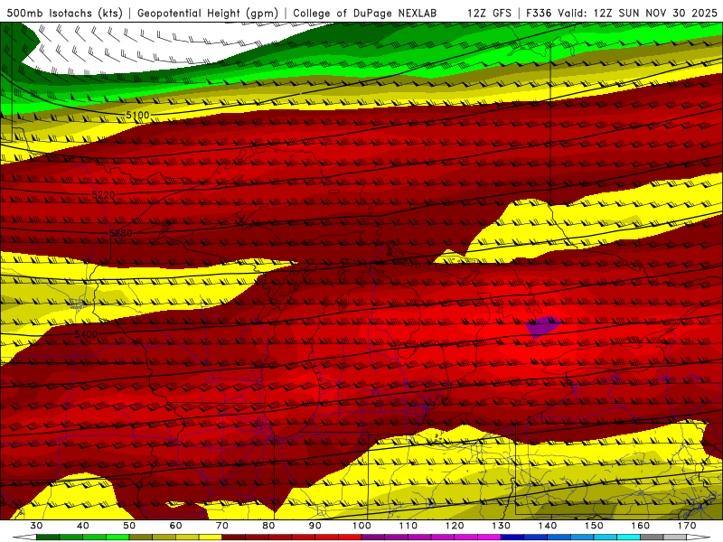Click the legend value 50
Image resolution: width=723 pixels, height=542 pixels.
[x=129, y=526]
